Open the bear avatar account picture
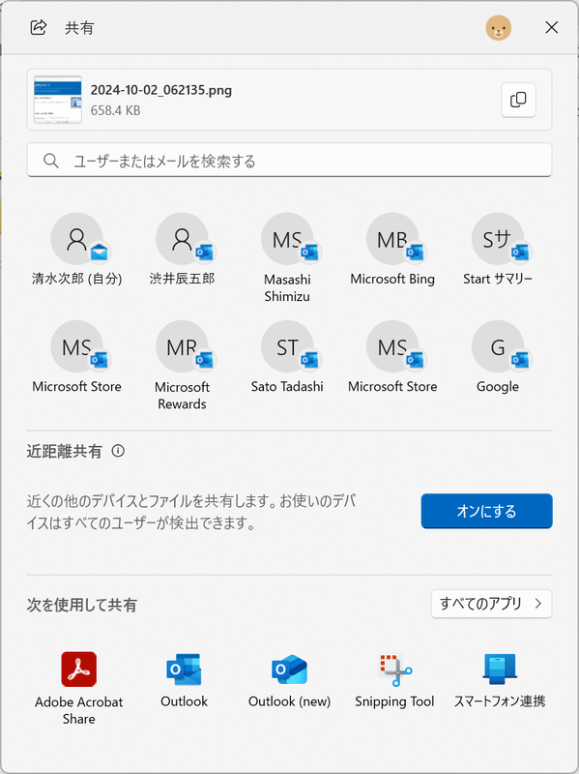 498,28
